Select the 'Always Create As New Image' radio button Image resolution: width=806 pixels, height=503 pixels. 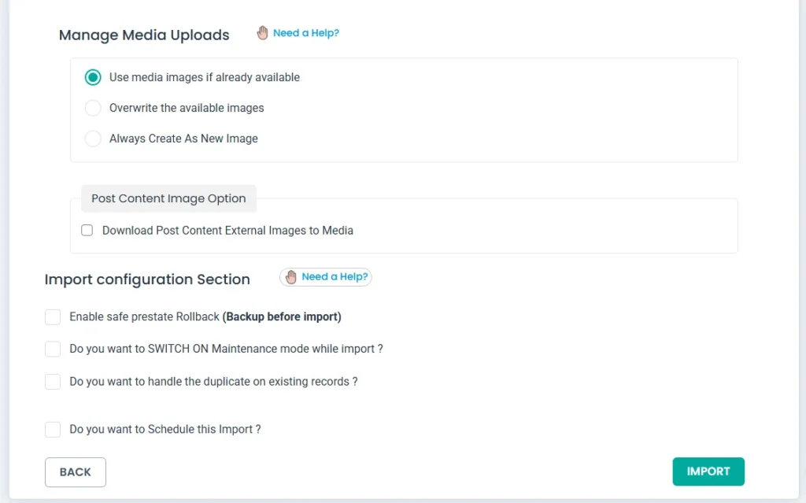[93, 139]
